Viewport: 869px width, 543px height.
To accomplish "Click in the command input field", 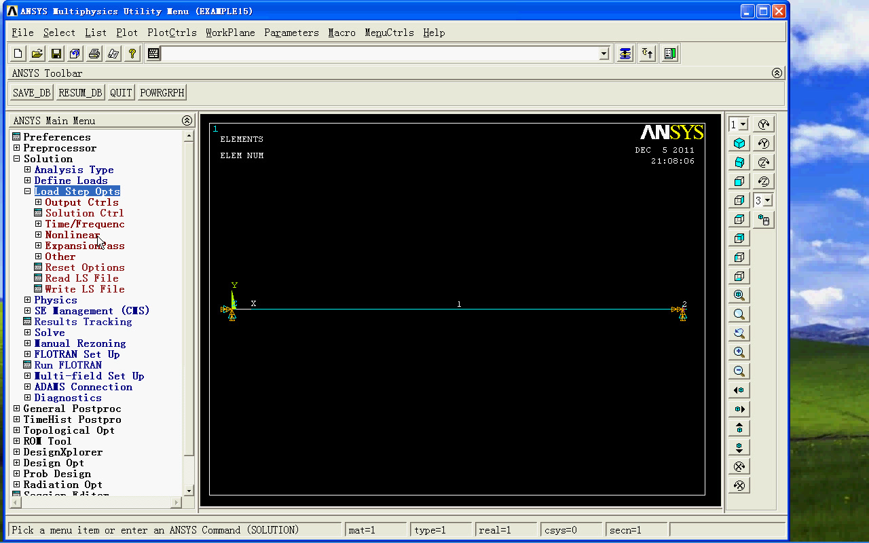I will pyautogui.click(x=380, y=54).
